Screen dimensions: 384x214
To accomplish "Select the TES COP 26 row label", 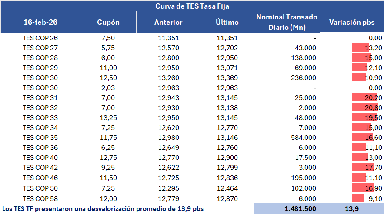I will coord(40,38).
